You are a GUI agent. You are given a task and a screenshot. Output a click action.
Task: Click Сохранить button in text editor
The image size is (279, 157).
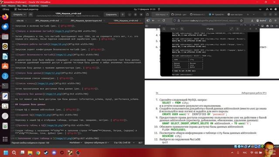pos(111,14)
